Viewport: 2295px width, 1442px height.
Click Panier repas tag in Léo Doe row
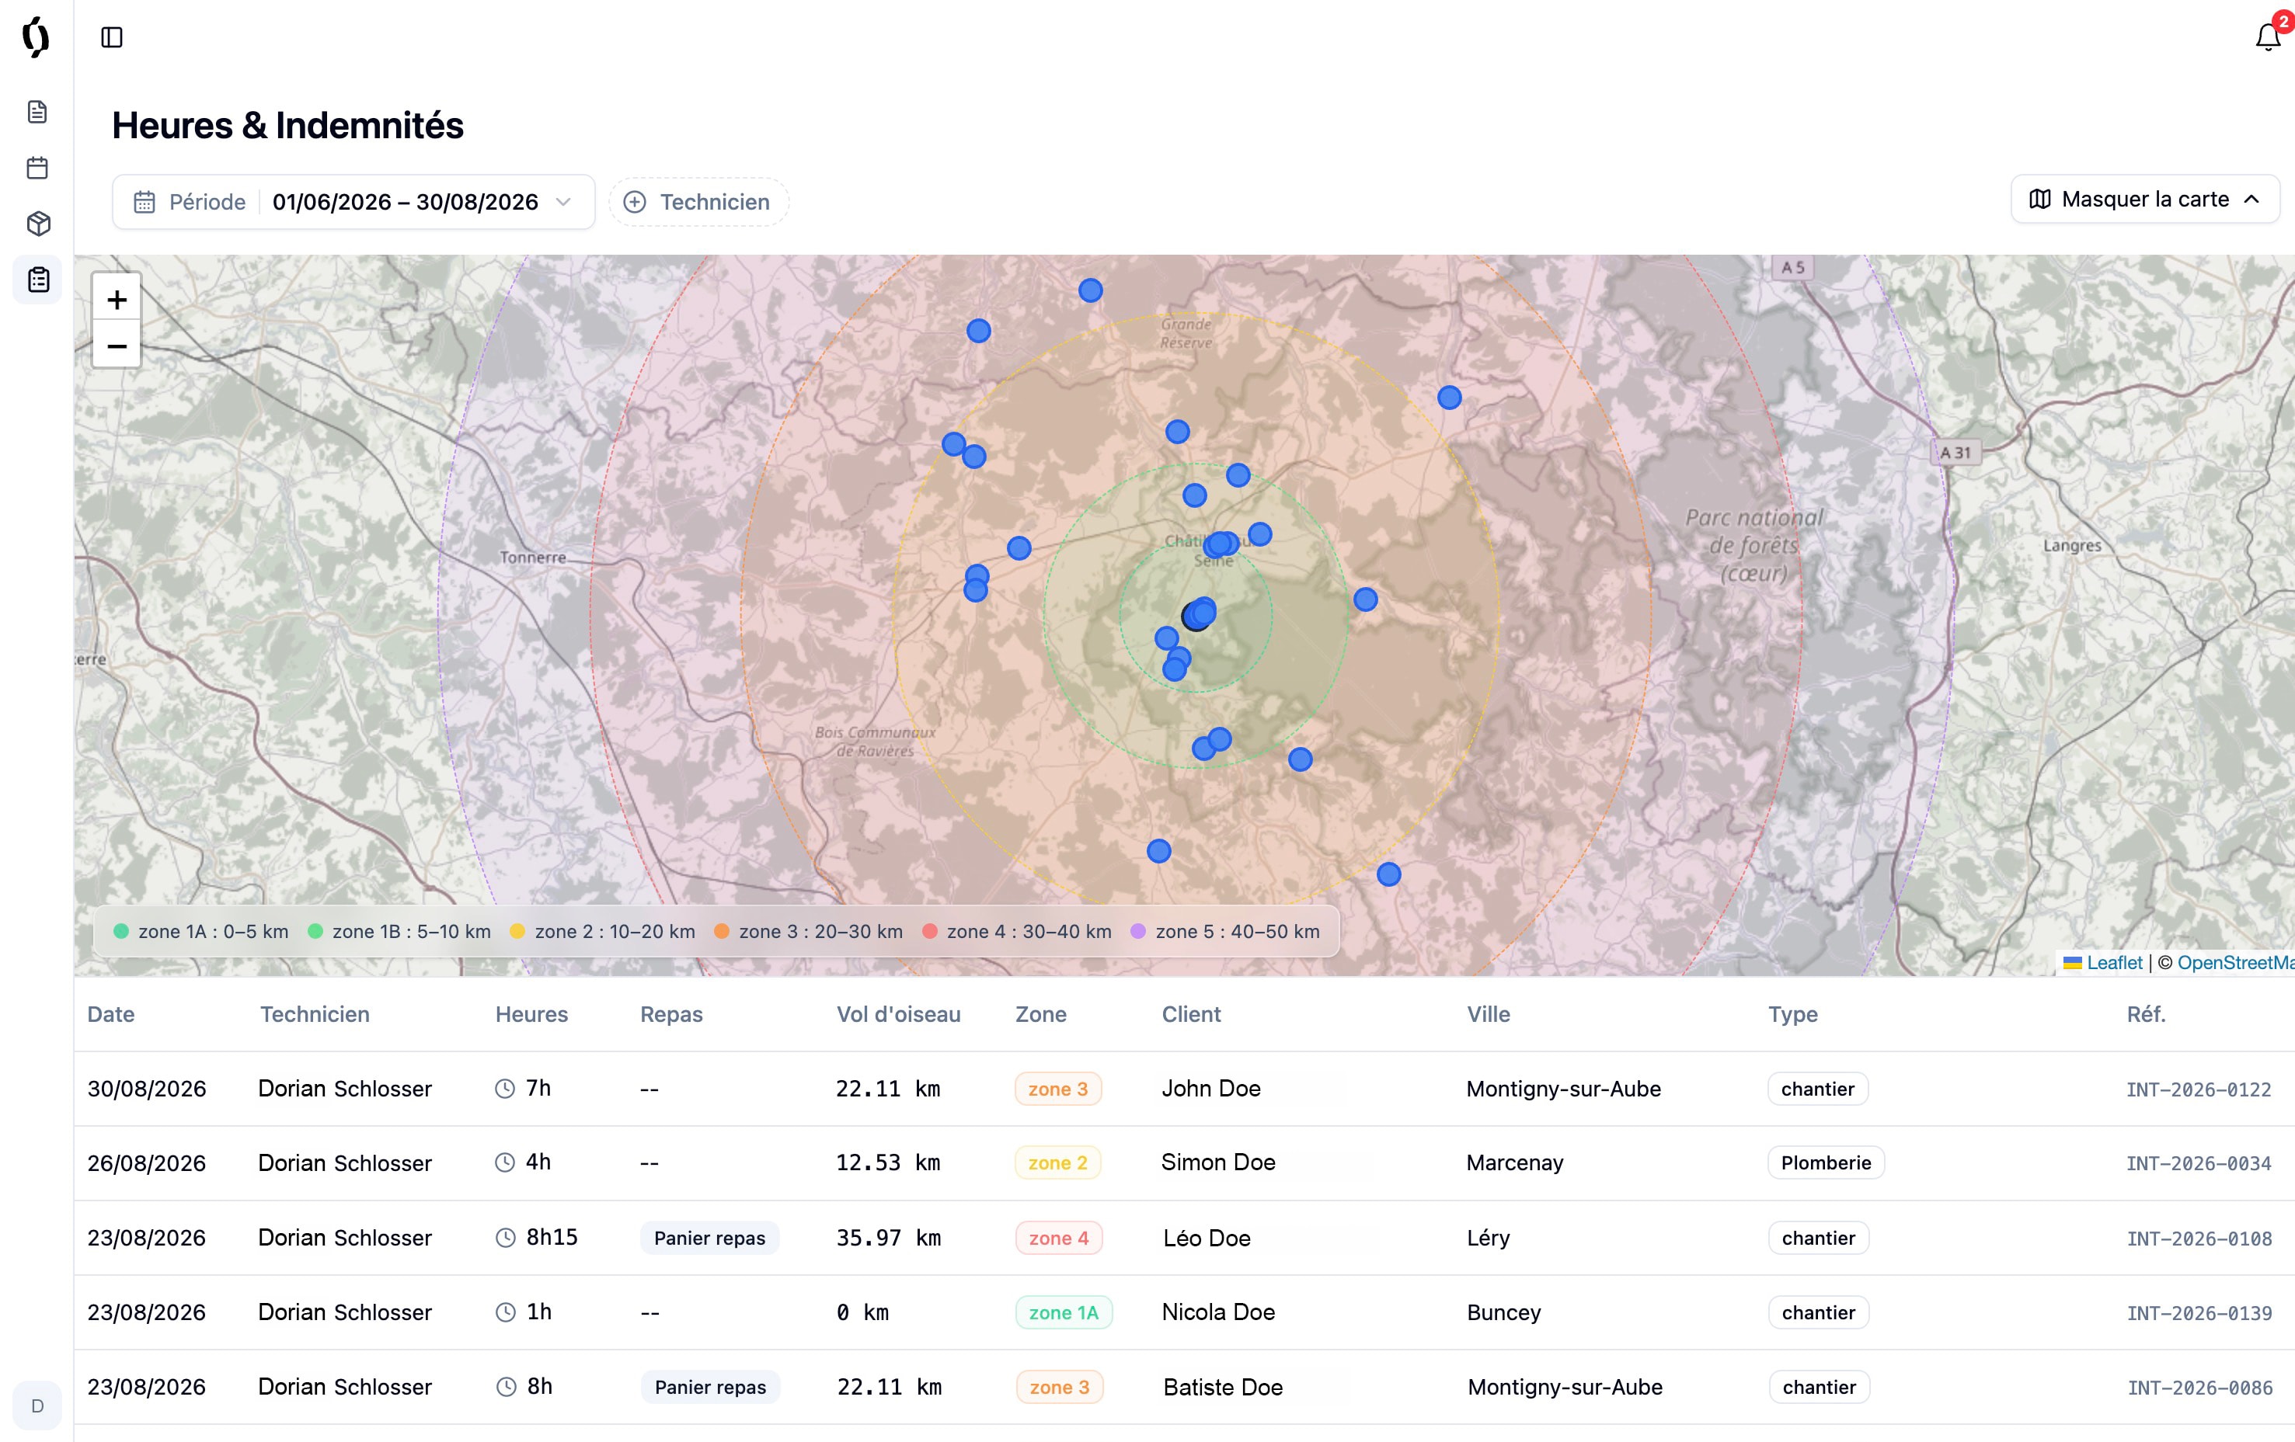pyautogui.click(x=710, y=1239)
